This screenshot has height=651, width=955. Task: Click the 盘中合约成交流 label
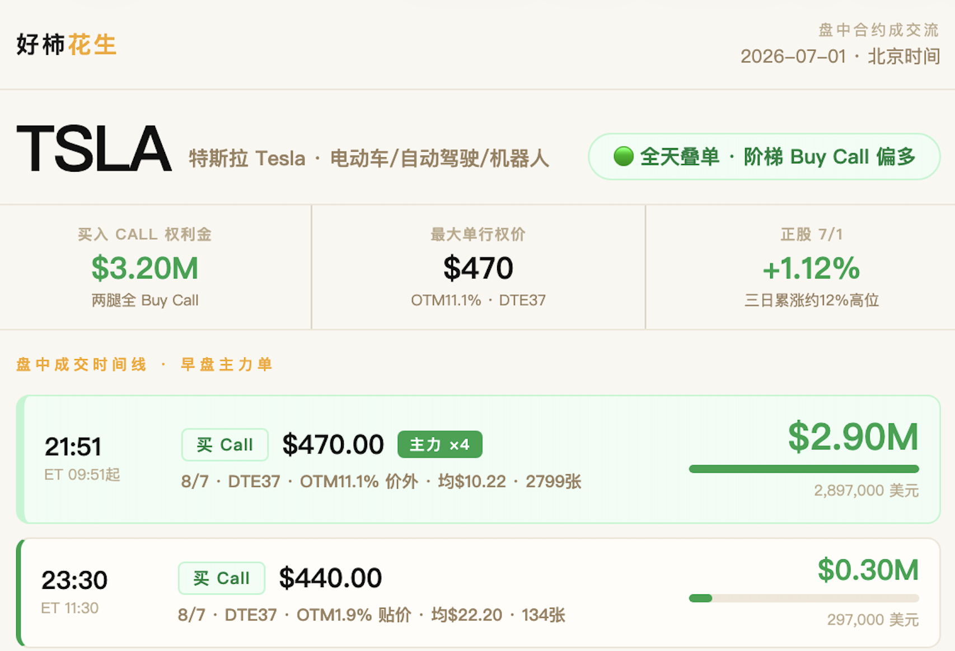[x=879, y=30]
